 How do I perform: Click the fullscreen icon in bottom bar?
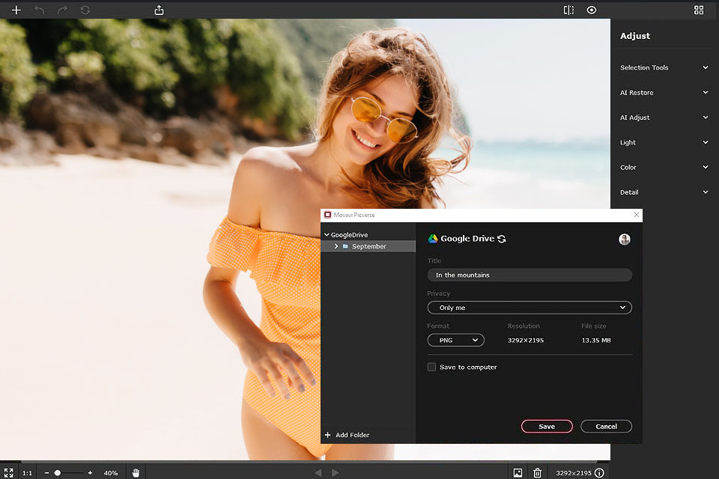[x=8, y=472]
